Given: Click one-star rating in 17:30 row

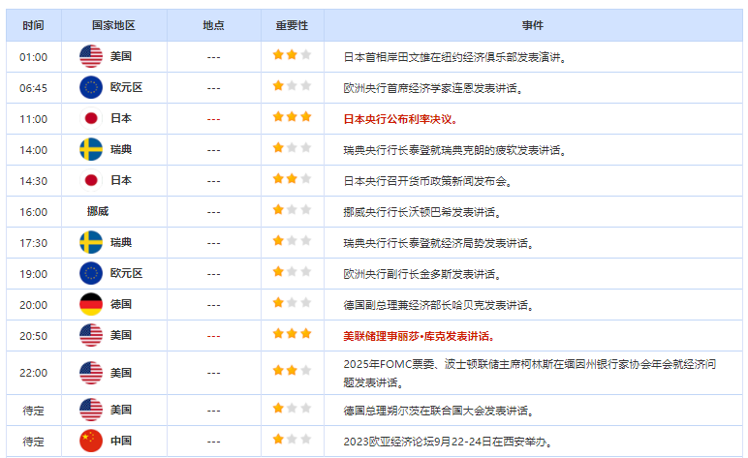Looking at the screenshot, I should (x=292, y=241).
